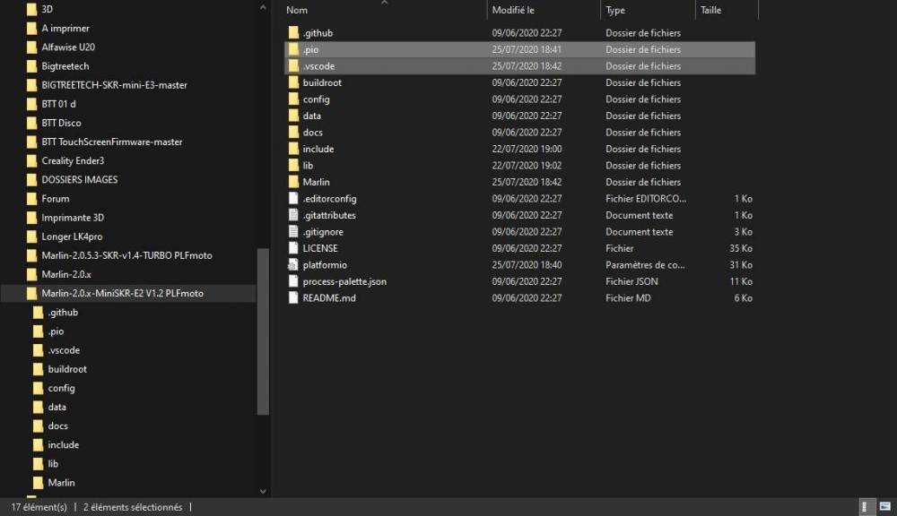Click platformio modified date 25/07/2020 18:40
The height and width of the screenshot is (516, 897).
coord(527,264)
